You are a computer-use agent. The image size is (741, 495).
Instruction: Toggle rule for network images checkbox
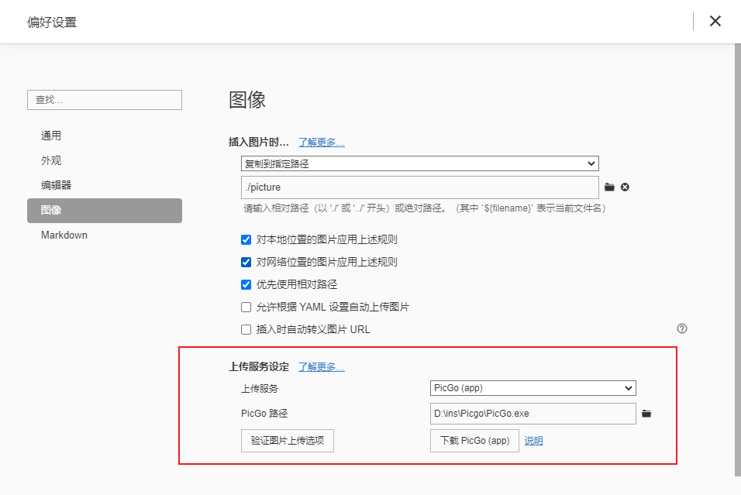(246, 262)
